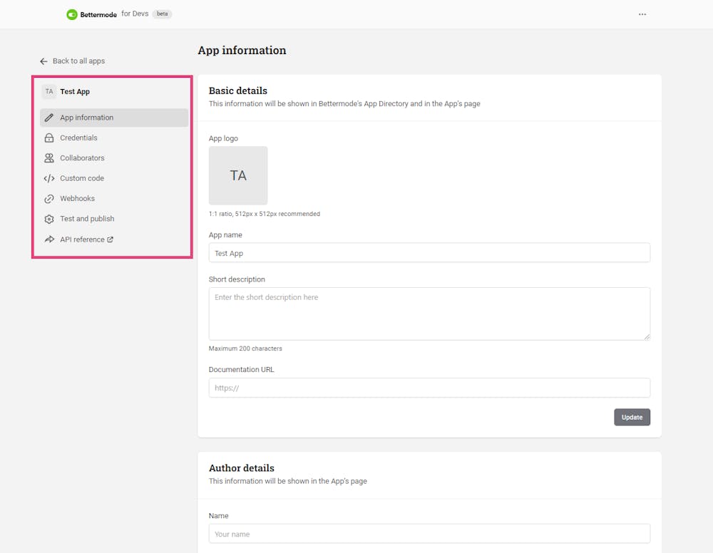Click the lock icon beside Credentials
This screenshot has width=713, height=553.
click(x=49, y=138)
